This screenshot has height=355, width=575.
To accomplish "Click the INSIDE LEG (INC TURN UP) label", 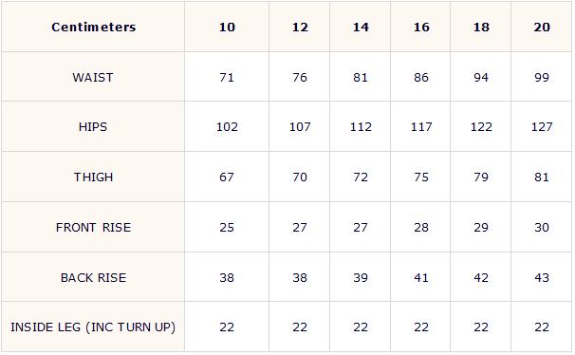I will tap(93, 327).
